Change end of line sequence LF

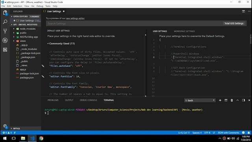click(214, 133)
